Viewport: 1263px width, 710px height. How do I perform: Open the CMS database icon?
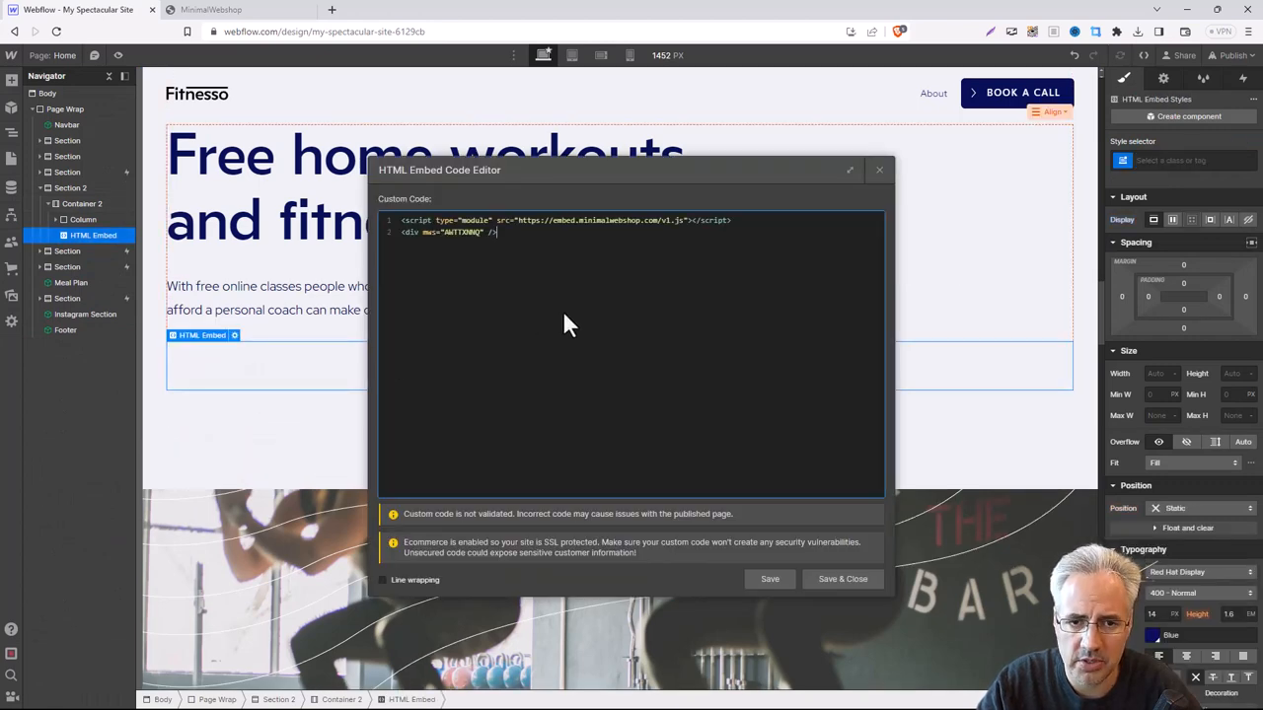coord(12,186)
